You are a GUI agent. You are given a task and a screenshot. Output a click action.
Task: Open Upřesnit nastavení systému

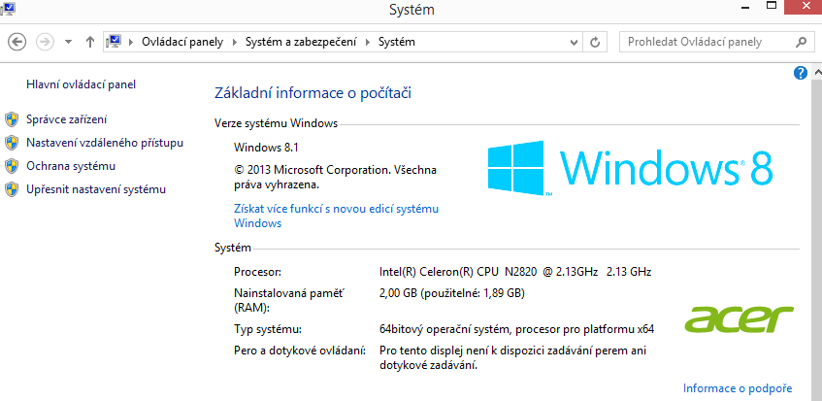(x=96, y=189)
